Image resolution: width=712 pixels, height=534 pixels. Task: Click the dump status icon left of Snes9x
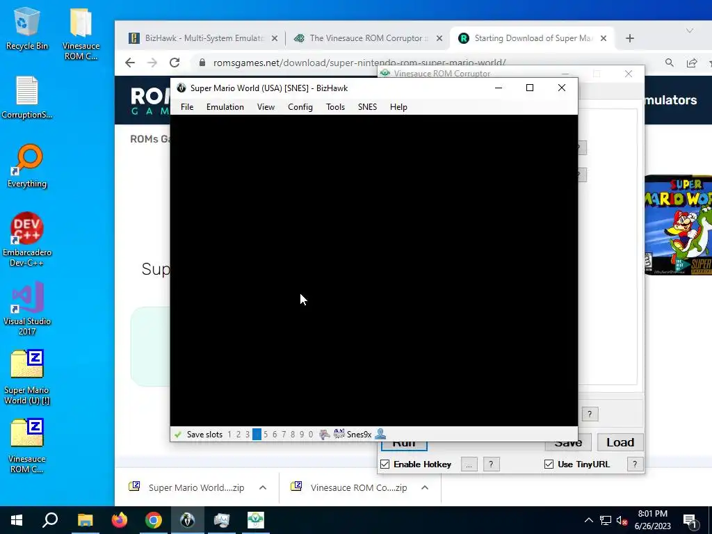pos(324,435)
